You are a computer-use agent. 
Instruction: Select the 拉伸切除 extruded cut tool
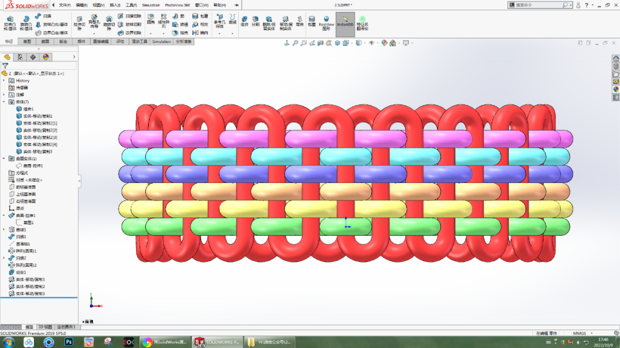[x=79, y=24]
